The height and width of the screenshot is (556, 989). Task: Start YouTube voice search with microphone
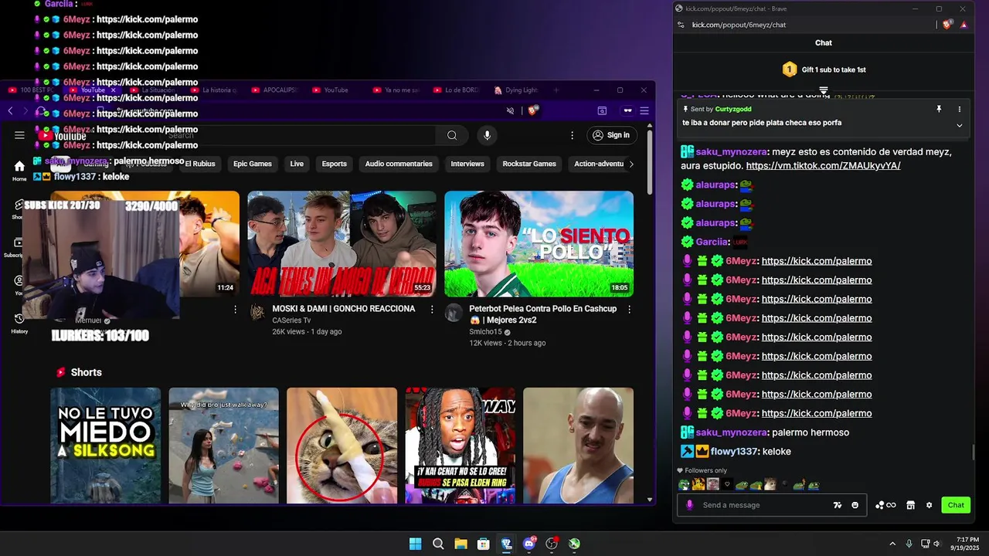[x=487, y=135]
